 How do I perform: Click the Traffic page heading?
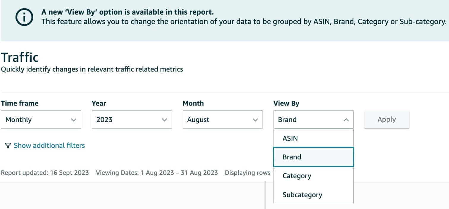[20, 57]
